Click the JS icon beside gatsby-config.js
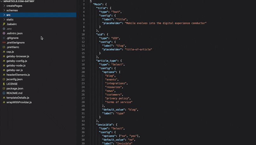Image resolution: width=256 pixels, height=145 pixels. click(4, 61)
